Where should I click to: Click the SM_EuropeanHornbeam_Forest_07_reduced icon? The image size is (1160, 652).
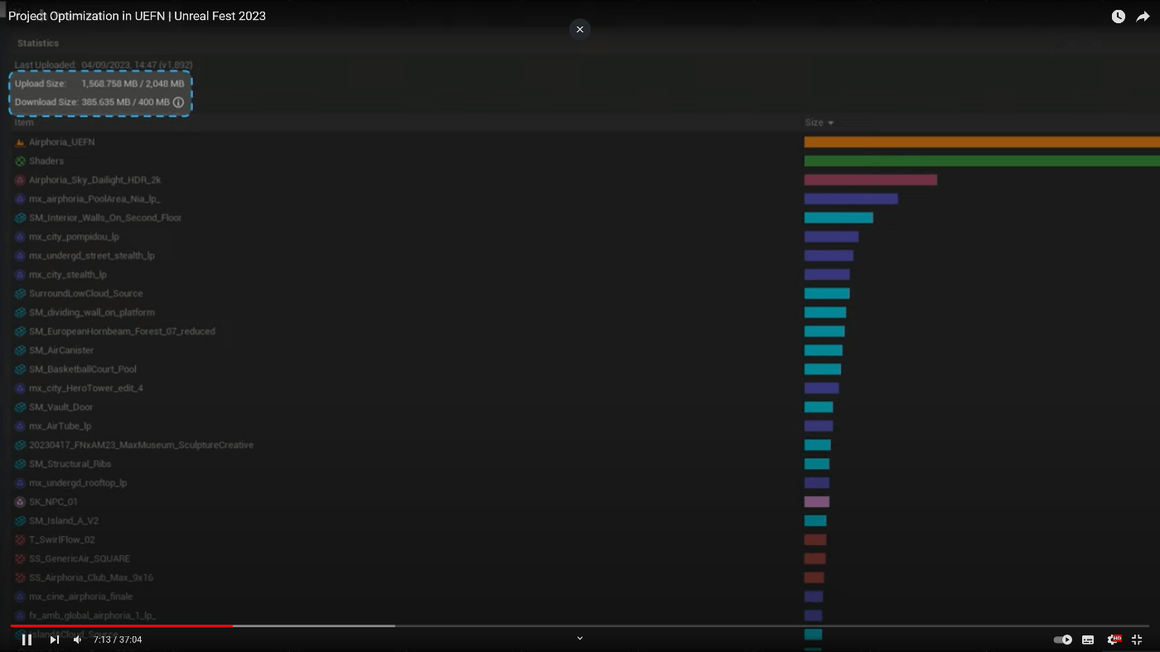(x=20, y=331)
